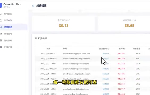Click the 扣前余额 column header
150x95 pixels.
tap(136, 49)
